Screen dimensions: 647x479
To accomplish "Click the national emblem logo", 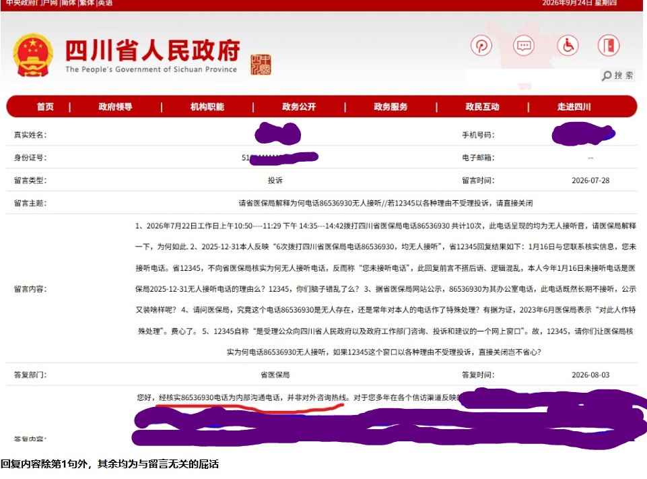I will (33, 55).
